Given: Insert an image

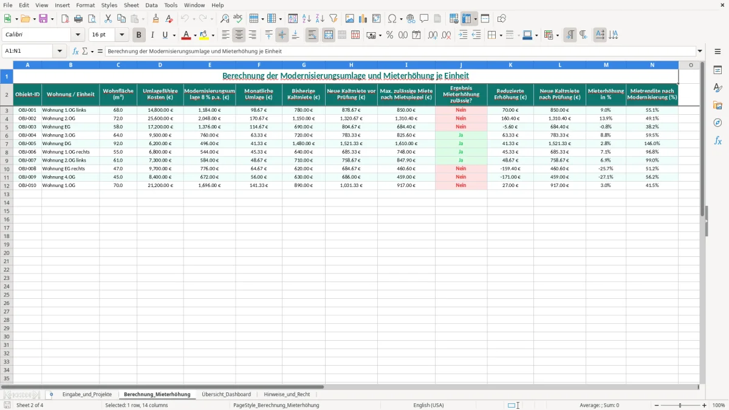Looking at the screenshot, I should pyautogui.click(x=350, y=19).
